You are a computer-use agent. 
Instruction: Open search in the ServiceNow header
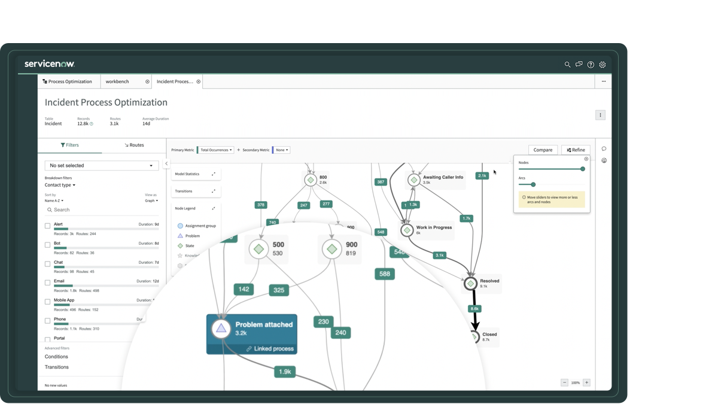pos(567,65)
